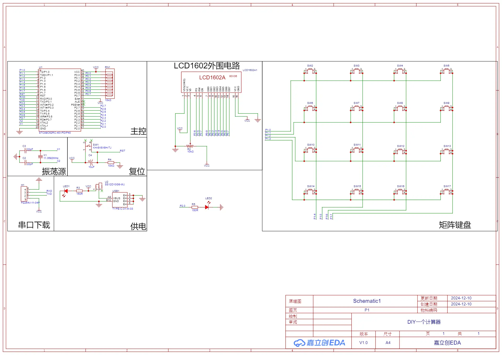Click the 嘉立创EDA logo in title block
This screenshot has height=355, width=502.
(319, 343)
